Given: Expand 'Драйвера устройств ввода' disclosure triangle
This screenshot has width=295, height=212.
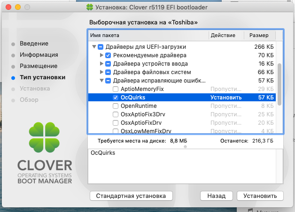Looking at the screenshot, I should click(101, 63).
